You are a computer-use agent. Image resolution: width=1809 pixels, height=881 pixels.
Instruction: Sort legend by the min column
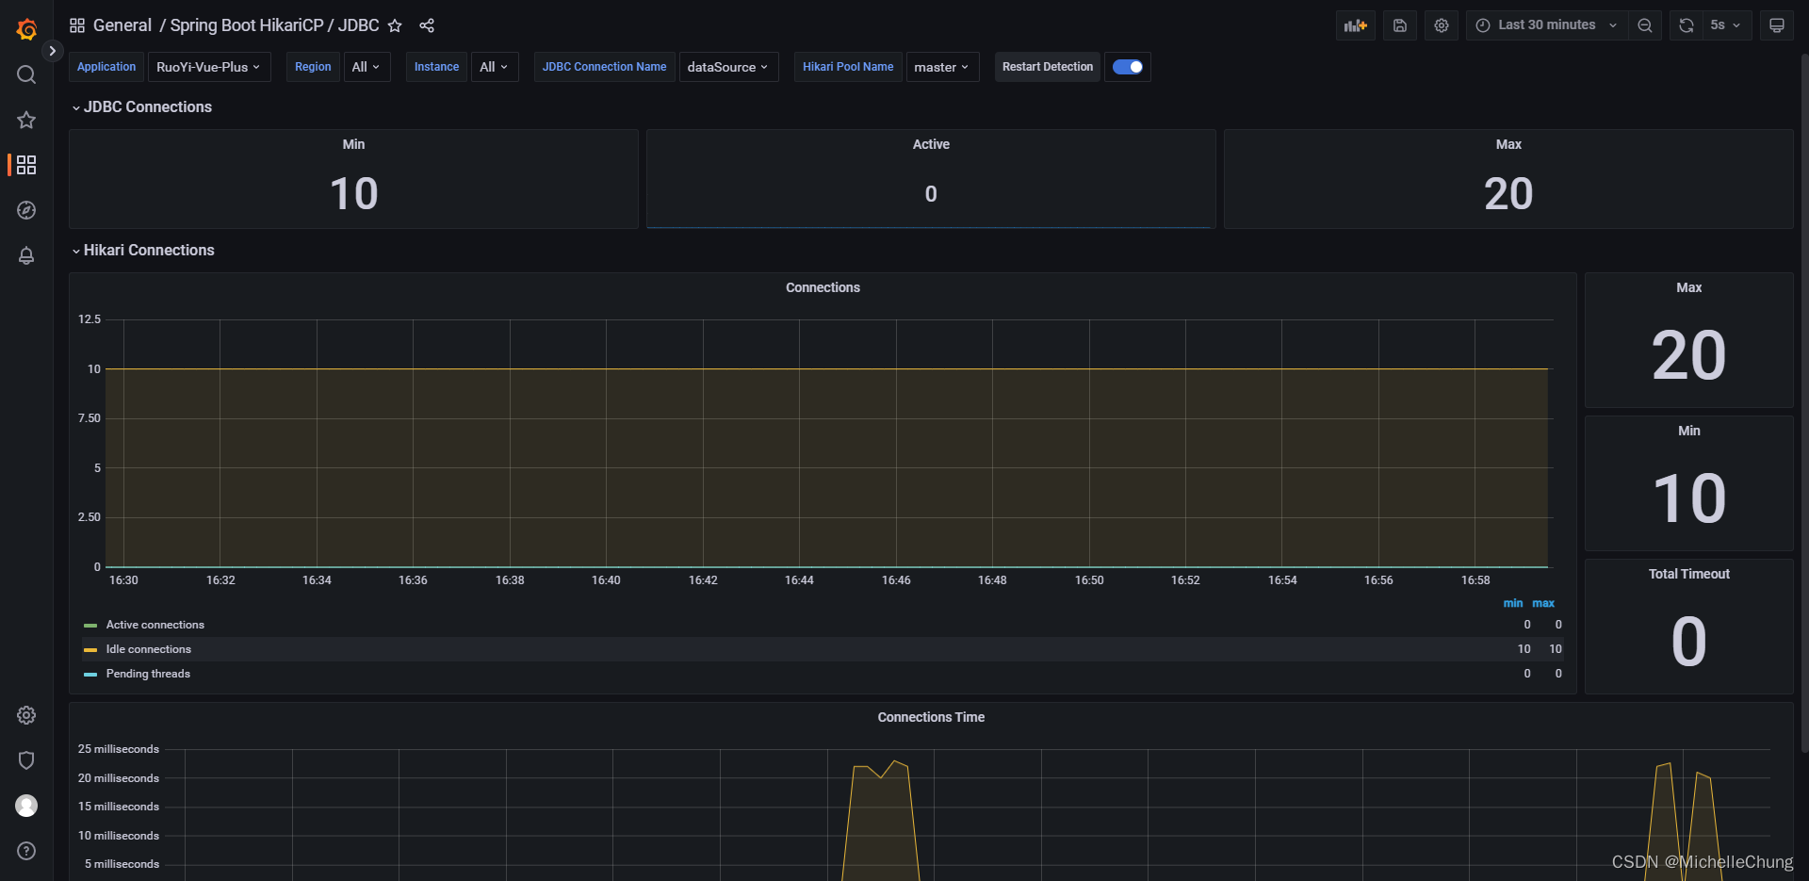(x=1513, y=603)
